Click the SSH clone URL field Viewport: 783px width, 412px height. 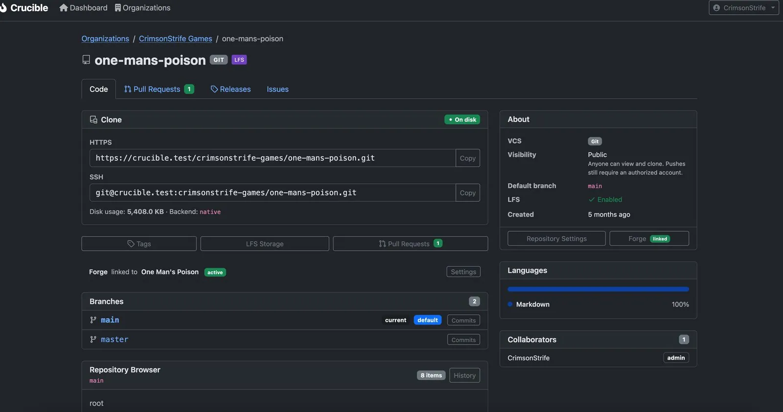[x=273, y=193]
